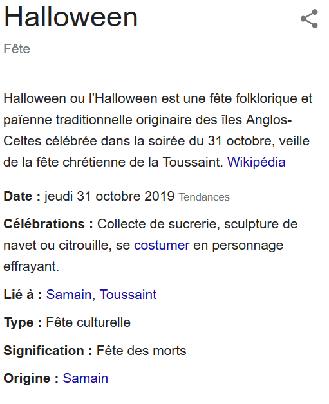Click the date text jeudi 31 octobre 2019

pyautogui.click(x=109, y=196)
